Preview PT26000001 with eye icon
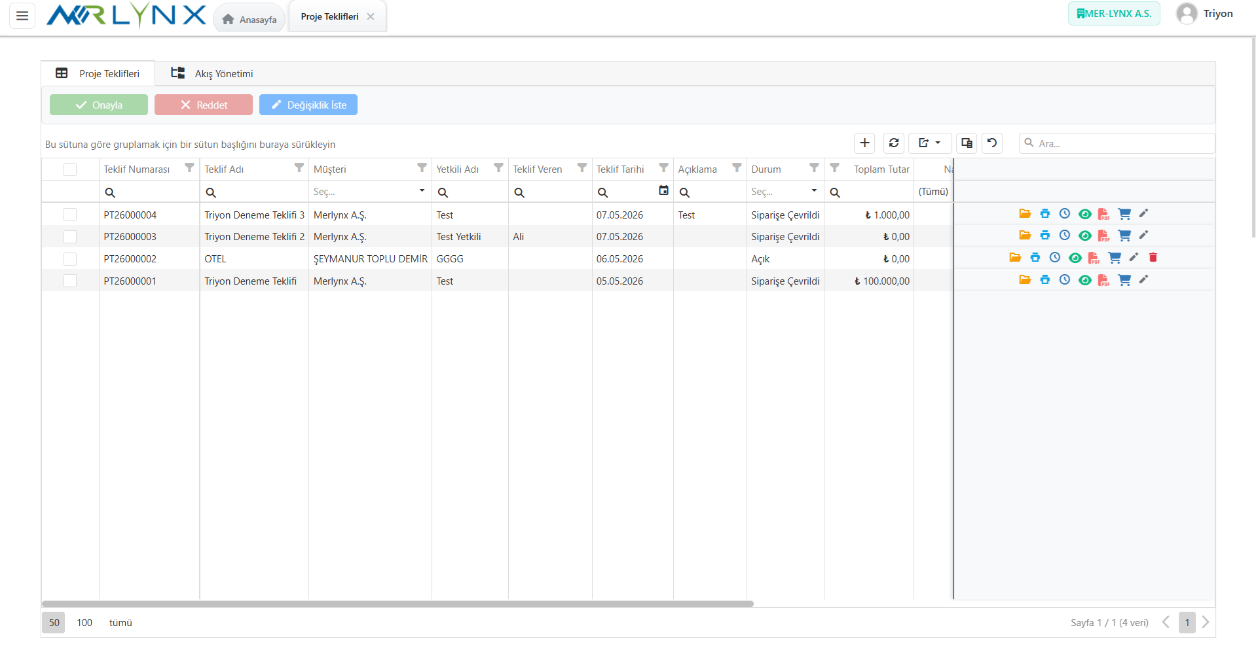 [1085, 280]
